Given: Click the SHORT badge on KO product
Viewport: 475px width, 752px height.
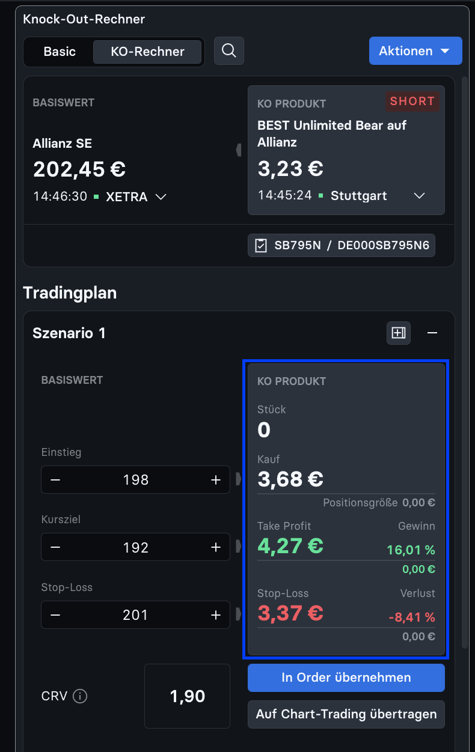Looking at the screenshot, I should [x=412, y=102].
